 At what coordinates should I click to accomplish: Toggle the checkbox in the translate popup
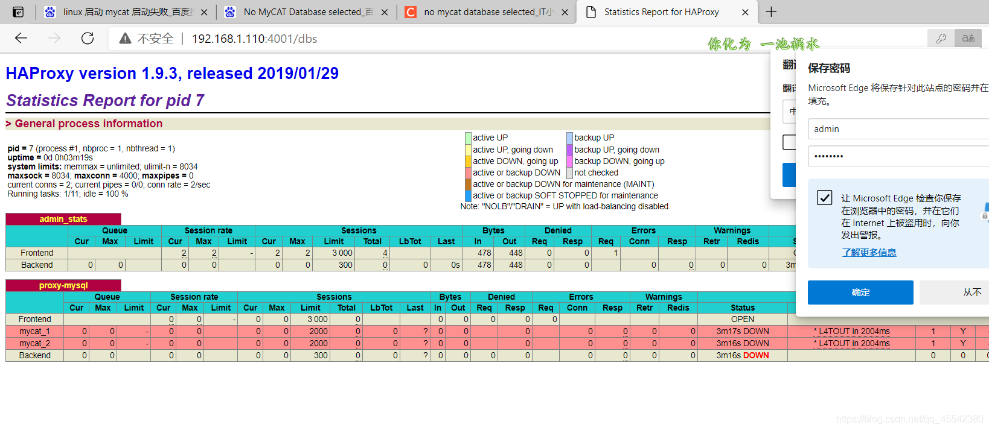(x=789, y=142)
